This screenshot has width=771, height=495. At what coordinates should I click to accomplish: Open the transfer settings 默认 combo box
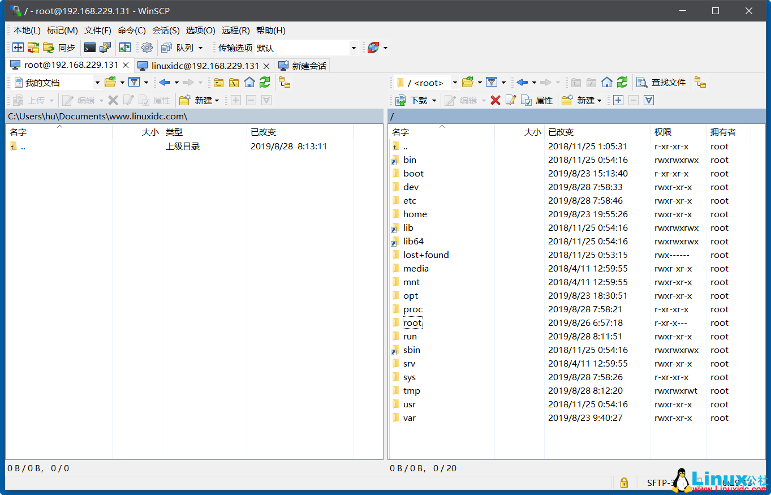306,48
